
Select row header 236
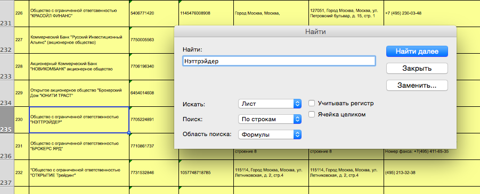[x=7, y=147]
